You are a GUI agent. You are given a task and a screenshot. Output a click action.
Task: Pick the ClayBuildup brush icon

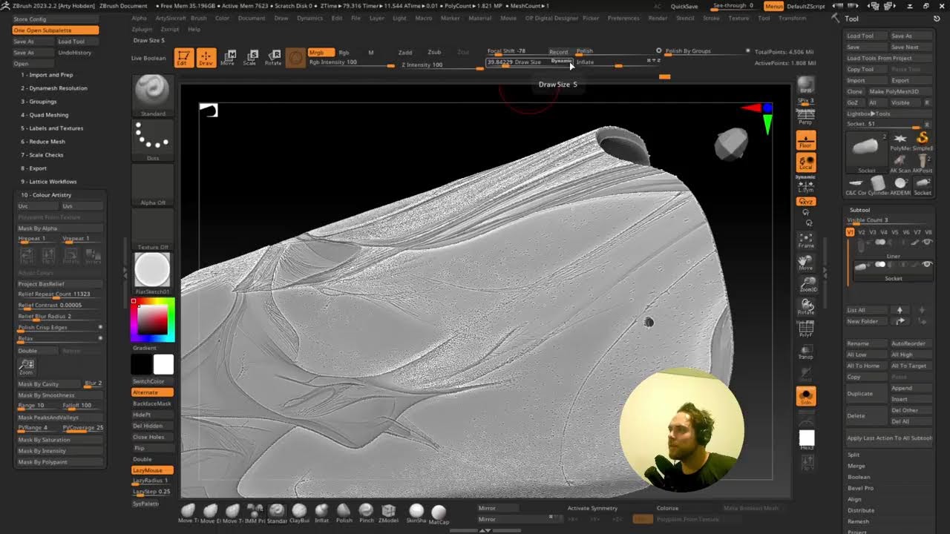coord(299,512)
